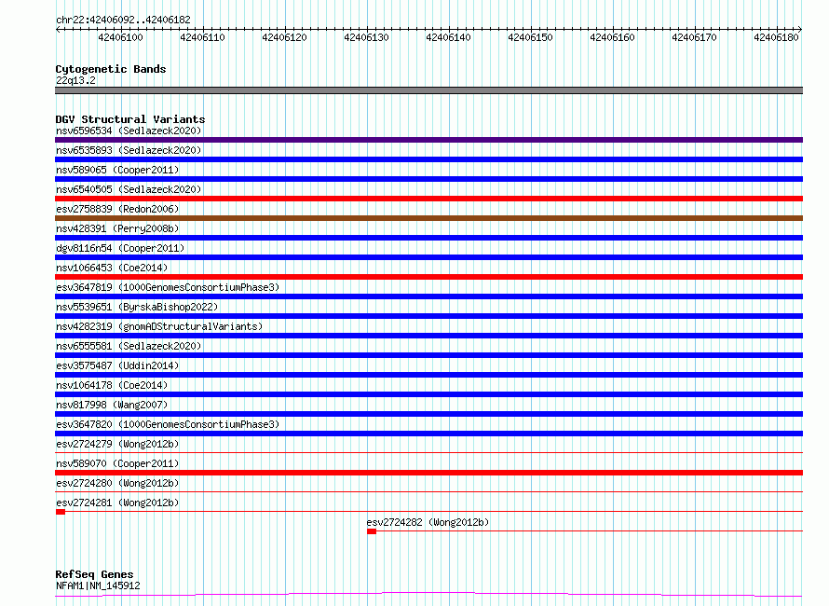The height and width of the screenshot is (606, 829).
Task: Open the DGV Structural Variants track title
Action: point(130,119)
